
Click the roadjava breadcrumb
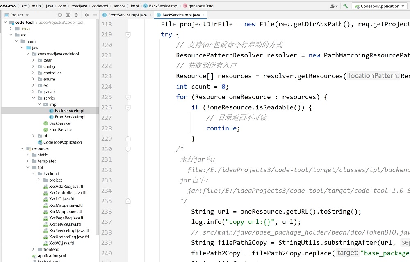[x=79, y=6]
